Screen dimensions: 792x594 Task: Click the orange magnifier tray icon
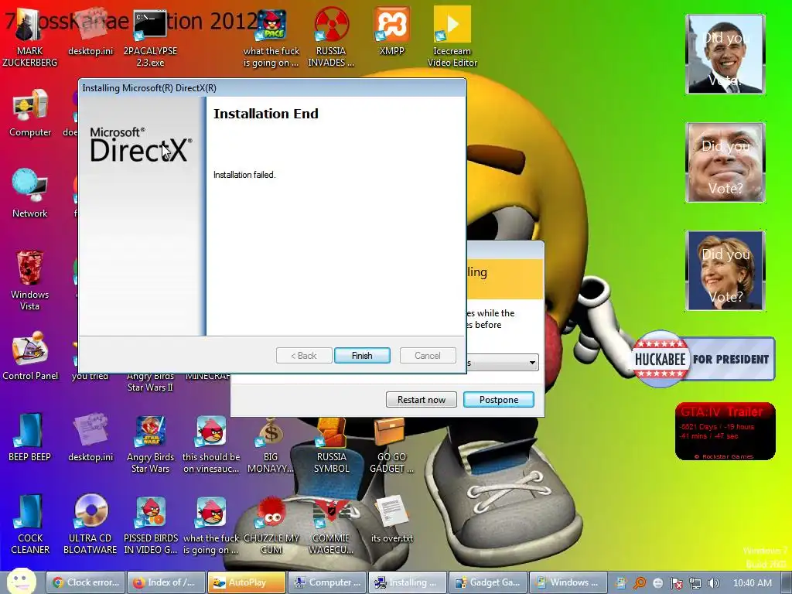point(640,583)
